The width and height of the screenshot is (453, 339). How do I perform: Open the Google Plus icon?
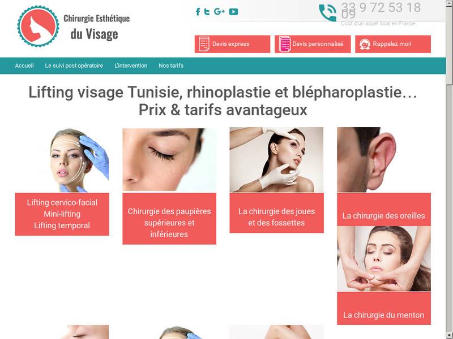[219, 11]
